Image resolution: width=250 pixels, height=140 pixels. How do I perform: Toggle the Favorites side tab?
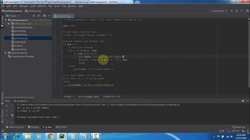(x=2, y=98)
